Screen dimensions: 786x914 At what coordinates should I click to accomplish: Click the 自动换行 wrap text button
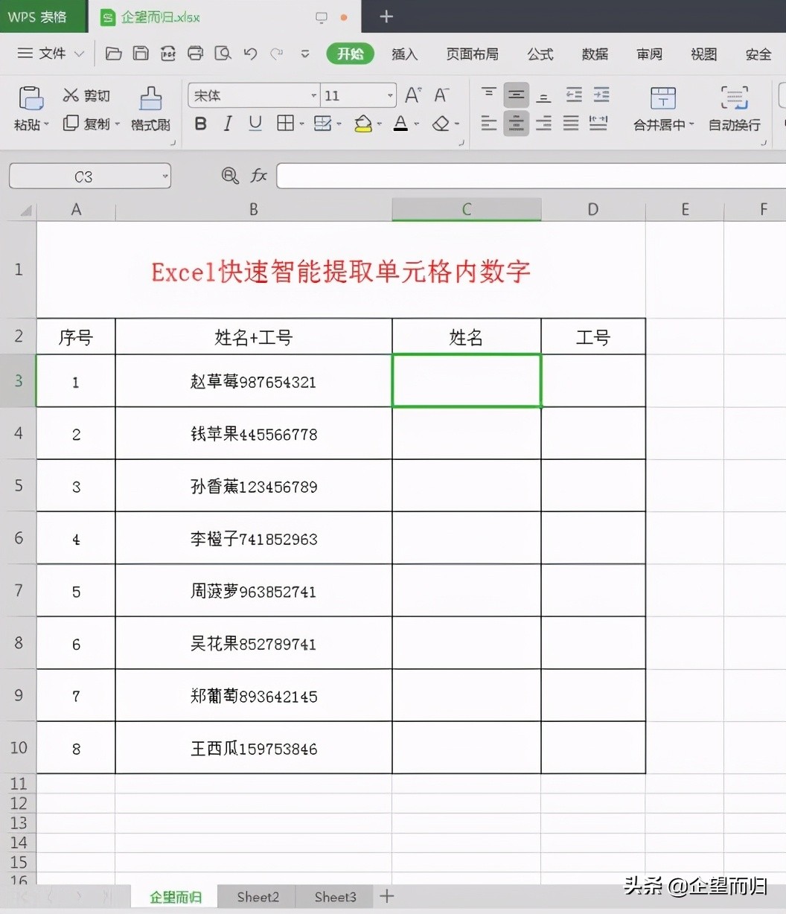(735, 109)
